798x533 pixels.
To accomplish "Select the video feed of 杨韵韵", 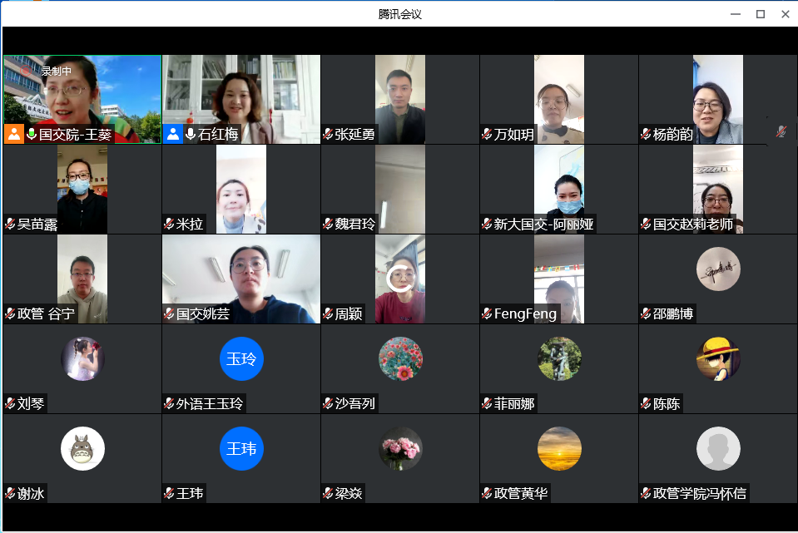I will 717,99.
